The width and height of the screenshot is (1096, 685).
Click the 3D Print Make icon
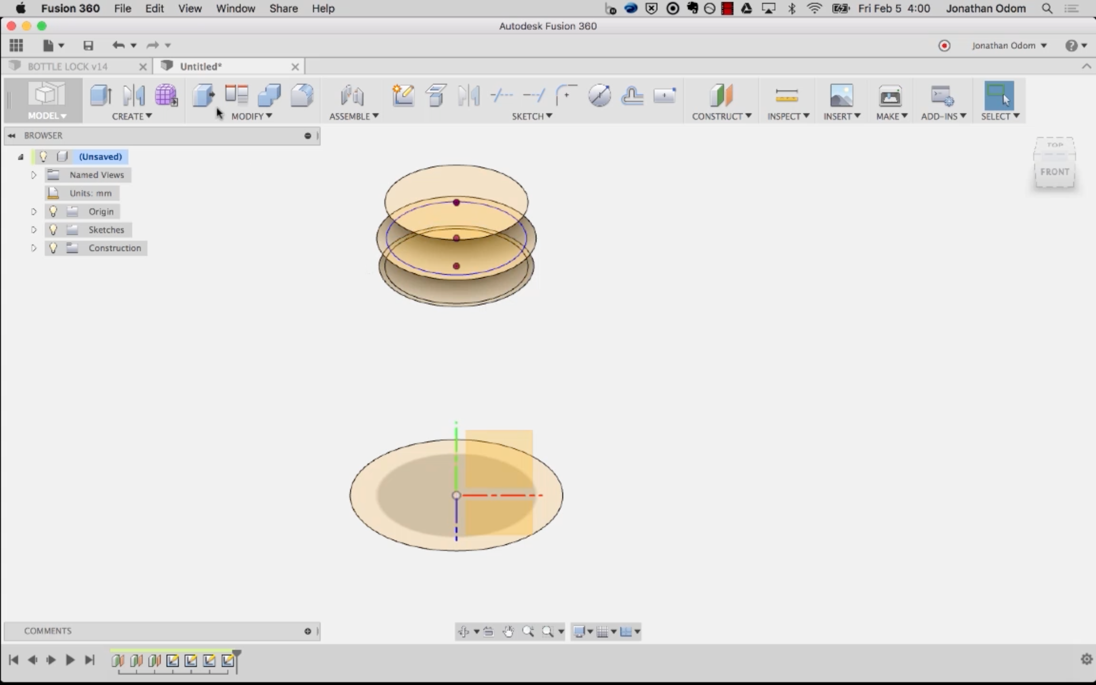(x=890, y=95)
